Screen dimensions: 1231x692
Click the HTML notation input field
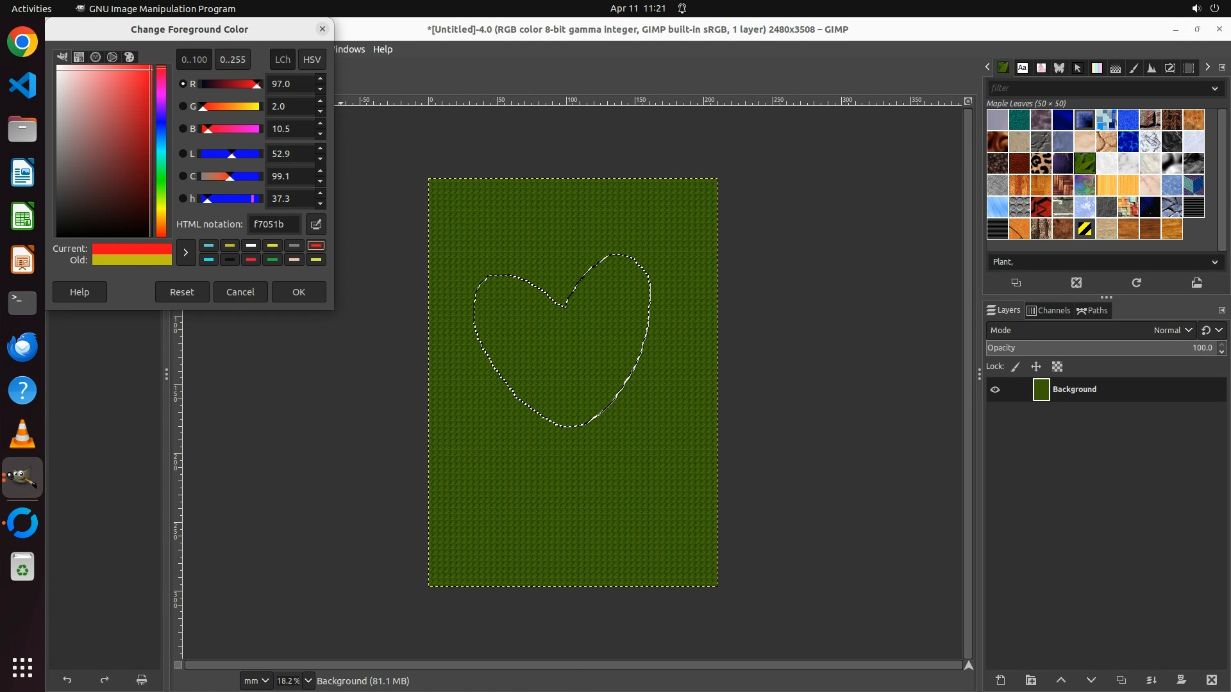point(274,224)
